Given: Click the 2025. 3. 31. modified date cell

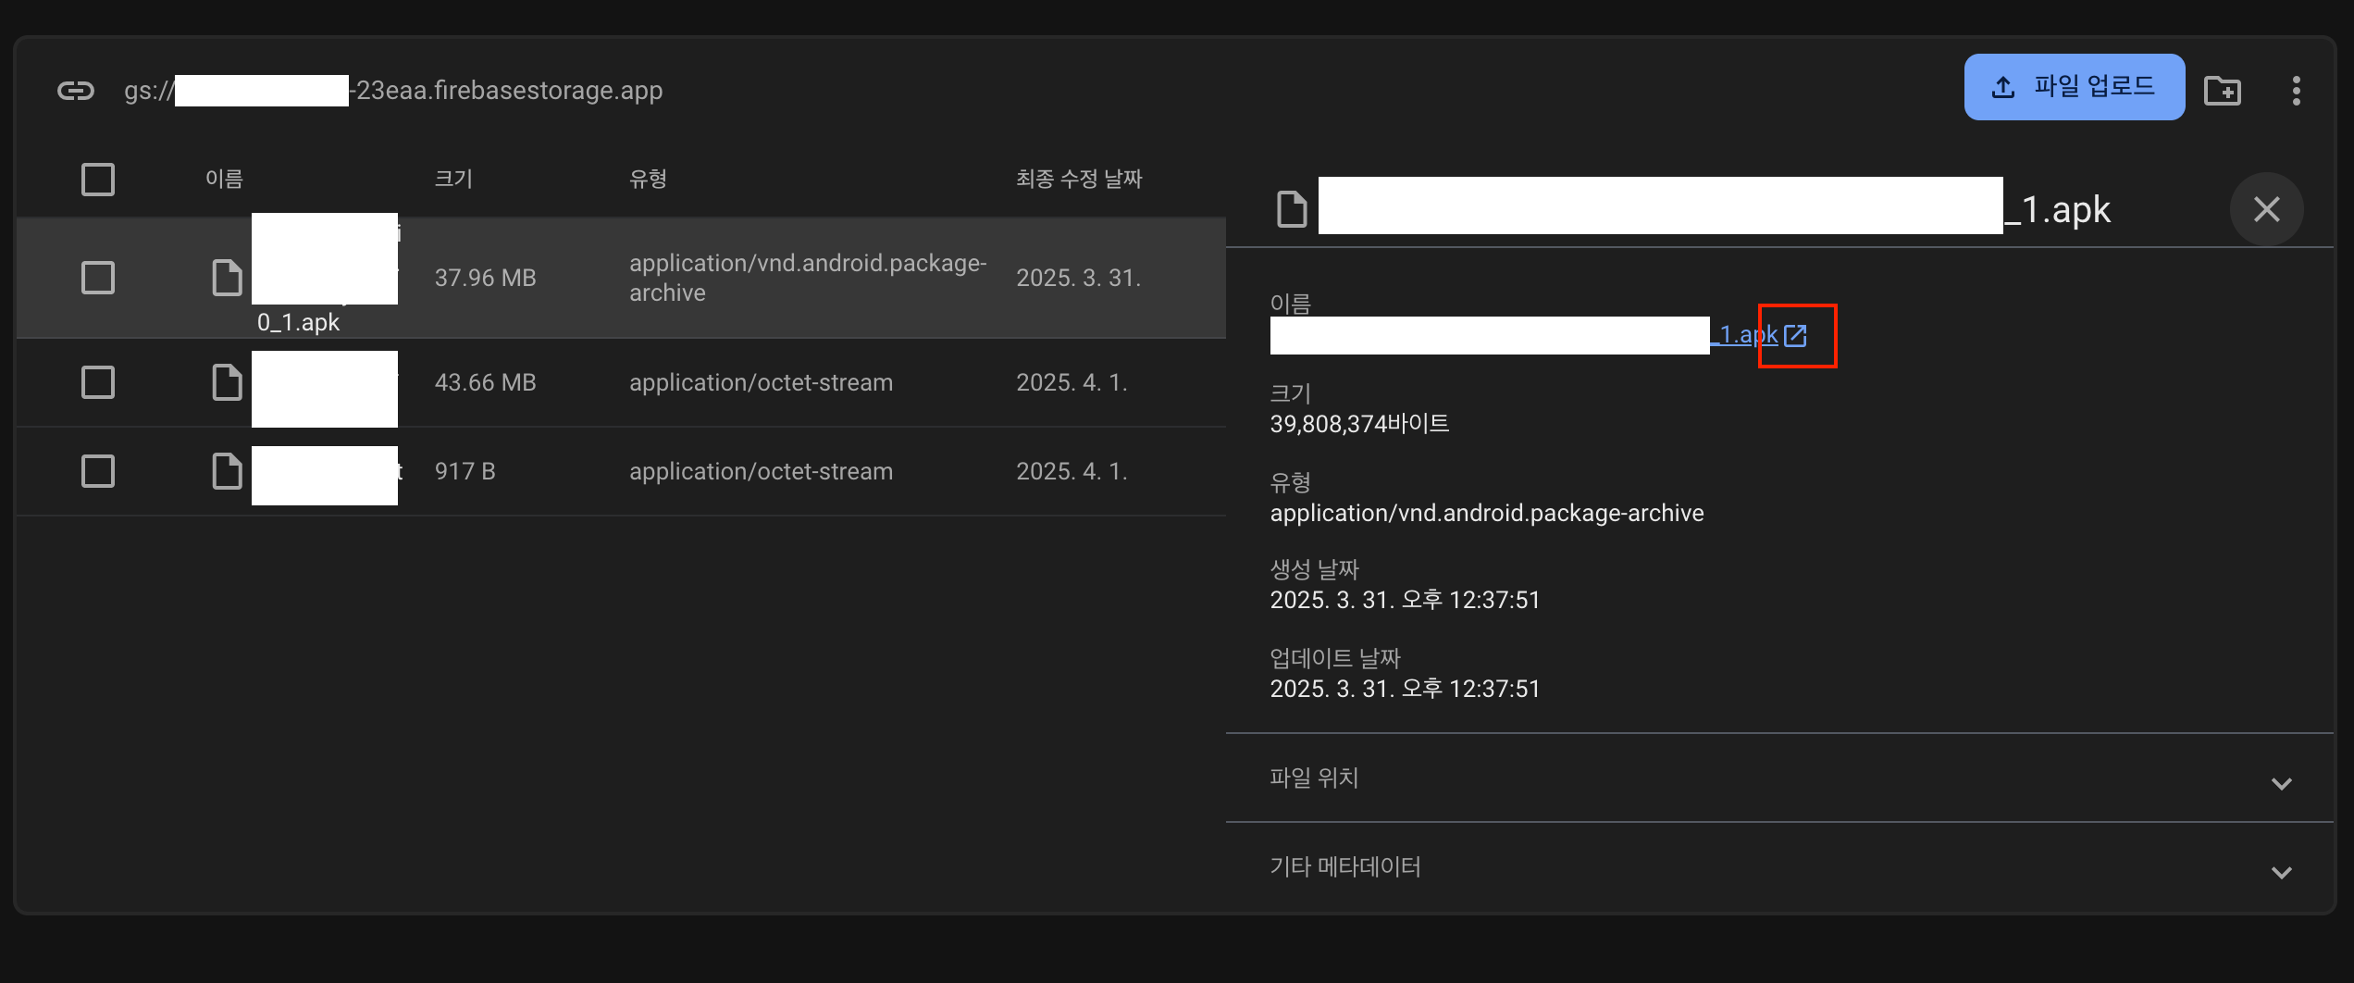Looking at the screenshot, I should pyautogui.click(x=1079, y=278).
